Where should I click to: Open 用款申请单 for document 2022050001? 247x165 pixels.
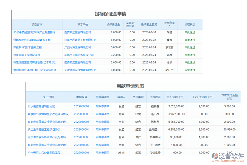click(102, 153)
